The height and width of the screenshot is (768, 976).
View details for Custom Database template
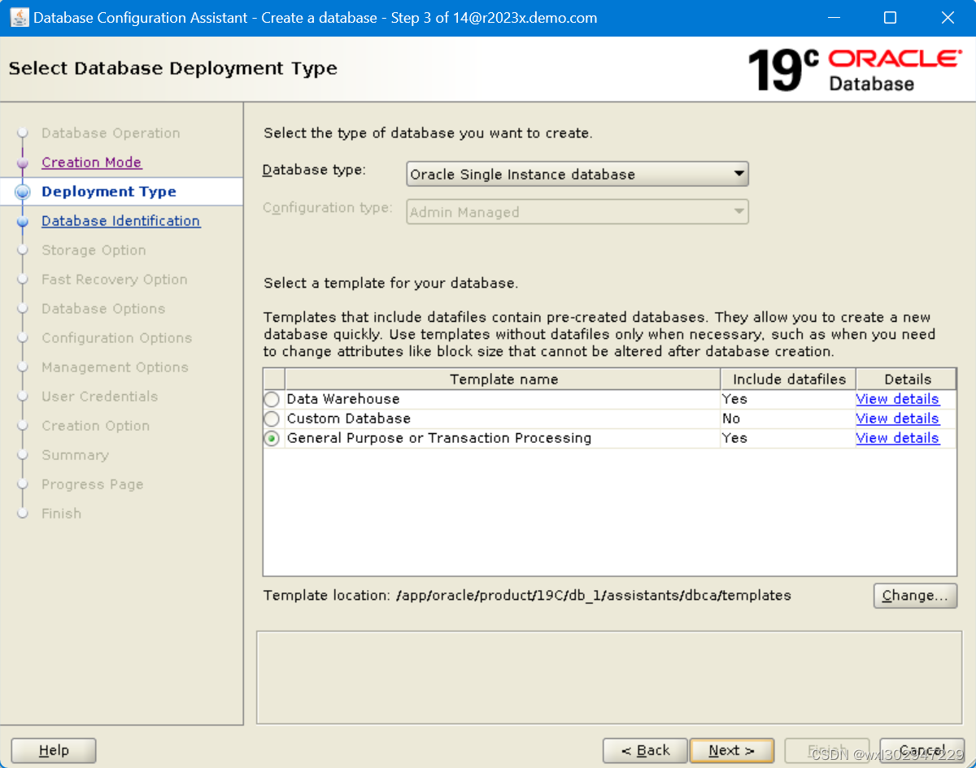tap(897, 419)
